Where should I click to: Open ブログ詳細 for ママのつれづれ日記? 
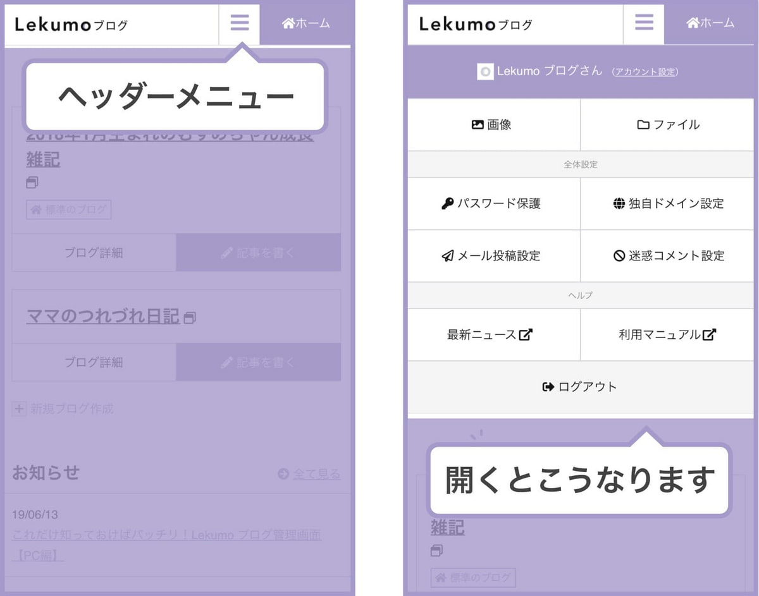[94, 362]
